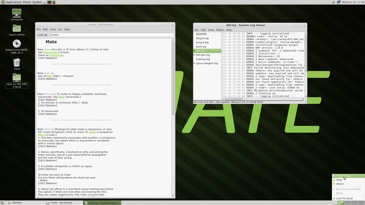Open the Trash desktop icon
Viewport: 365px width, 205px height.
tap(17, 63)
